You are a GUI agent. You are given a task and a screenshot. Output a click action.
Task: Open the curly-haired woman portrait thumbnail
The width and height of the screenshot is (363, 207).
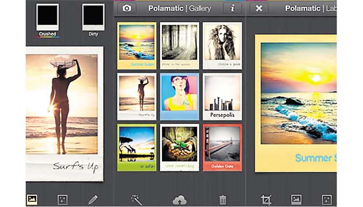(222, 46)
